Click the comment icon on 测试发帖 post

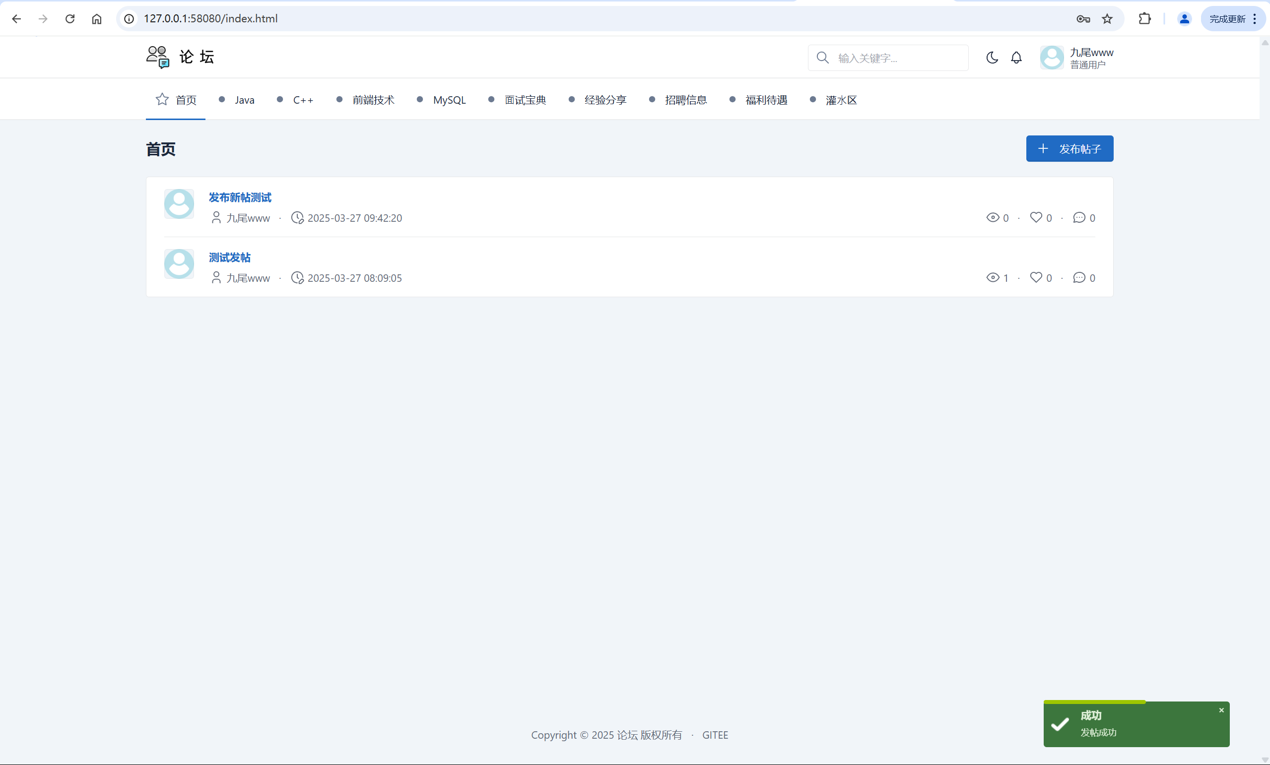(1079, 278)
